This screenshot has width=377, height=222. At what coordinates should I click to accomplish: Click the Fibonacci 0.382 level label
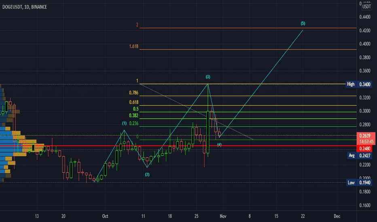coord(133,115)
